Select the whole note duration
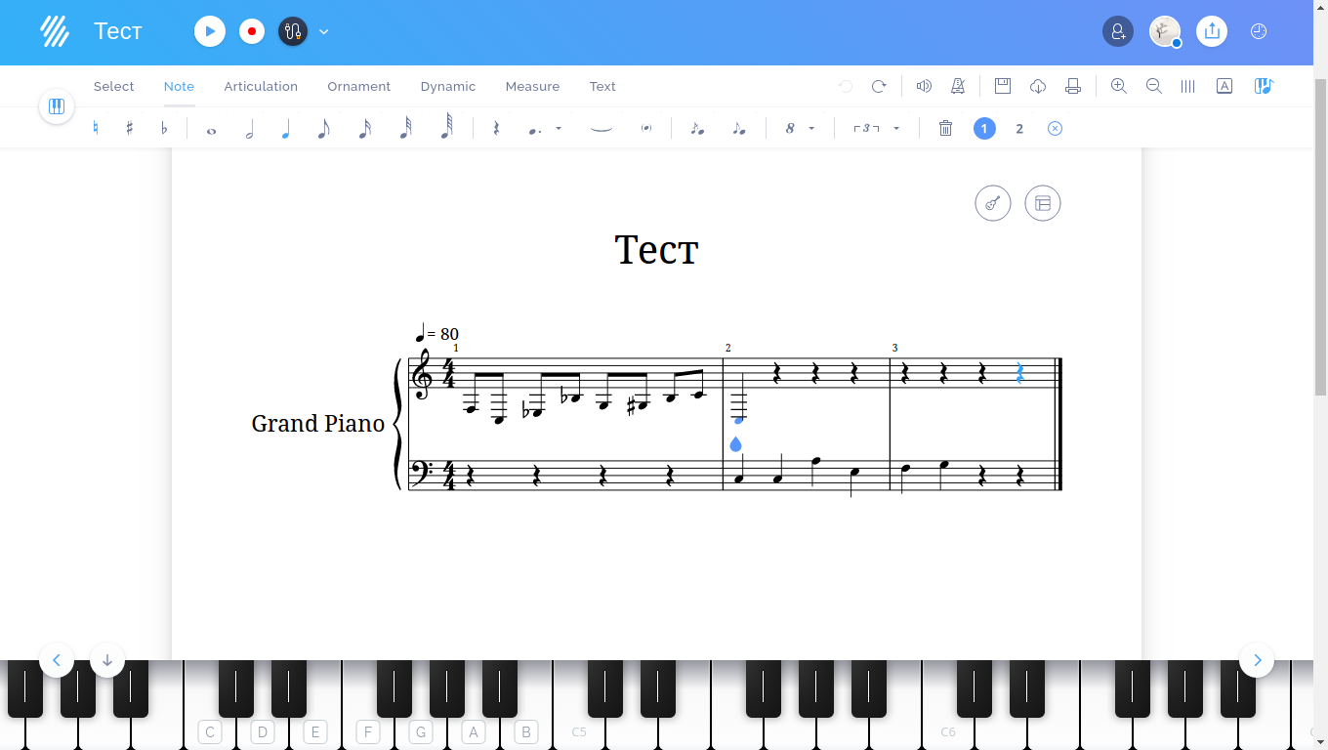This screenshot has width=1328, height=750. tap(211, 129)
